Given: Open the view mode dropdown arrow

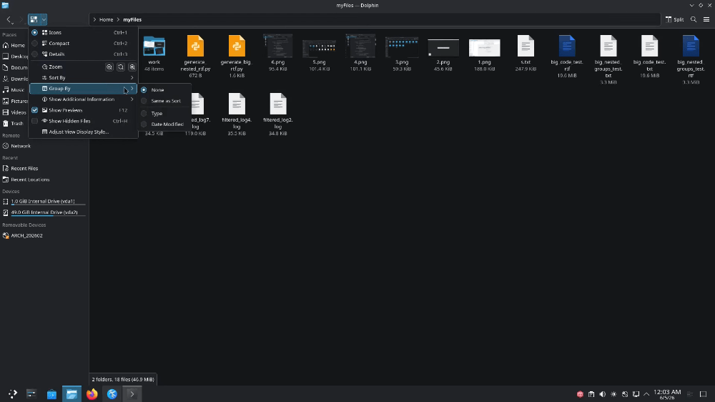Looking at the screenshot, I should (x=44, y=19).
